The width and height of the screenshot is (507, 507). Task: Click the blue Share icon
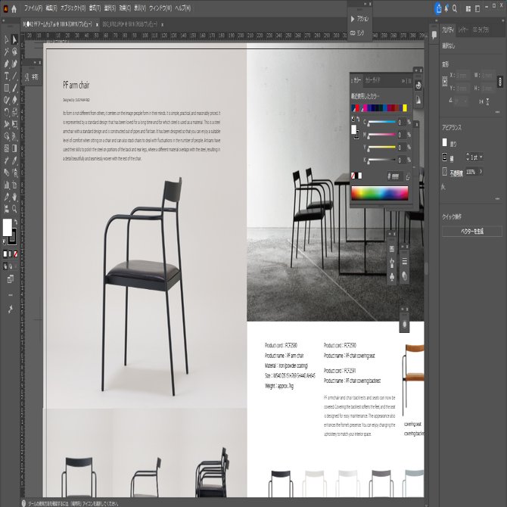438,9
